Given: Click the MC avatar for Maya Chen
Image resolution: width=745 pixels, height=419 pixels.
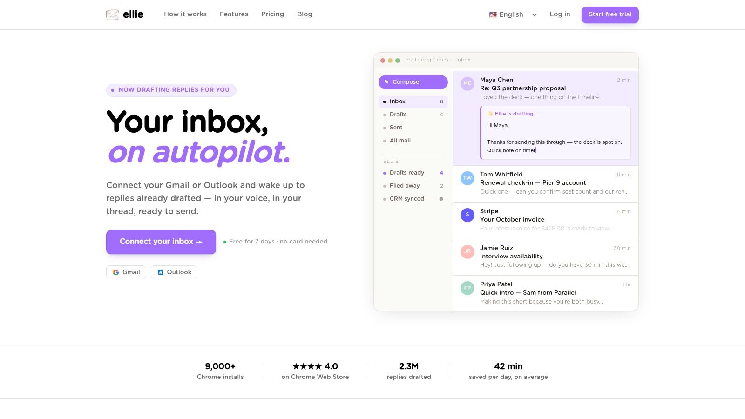Looking at the screenshot, I should pos(467,83).
